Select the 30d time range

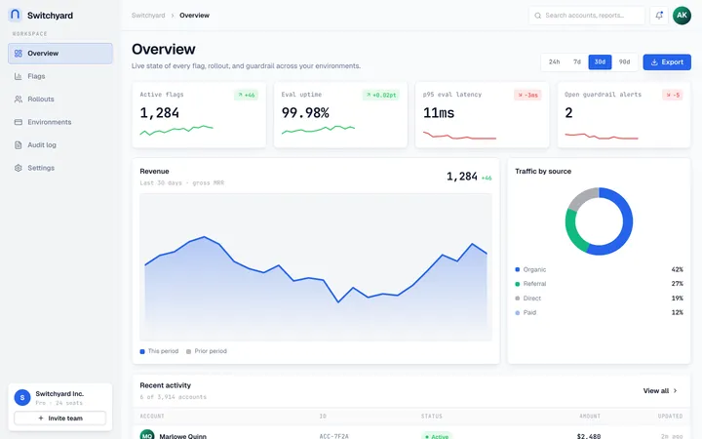[600, 61]
